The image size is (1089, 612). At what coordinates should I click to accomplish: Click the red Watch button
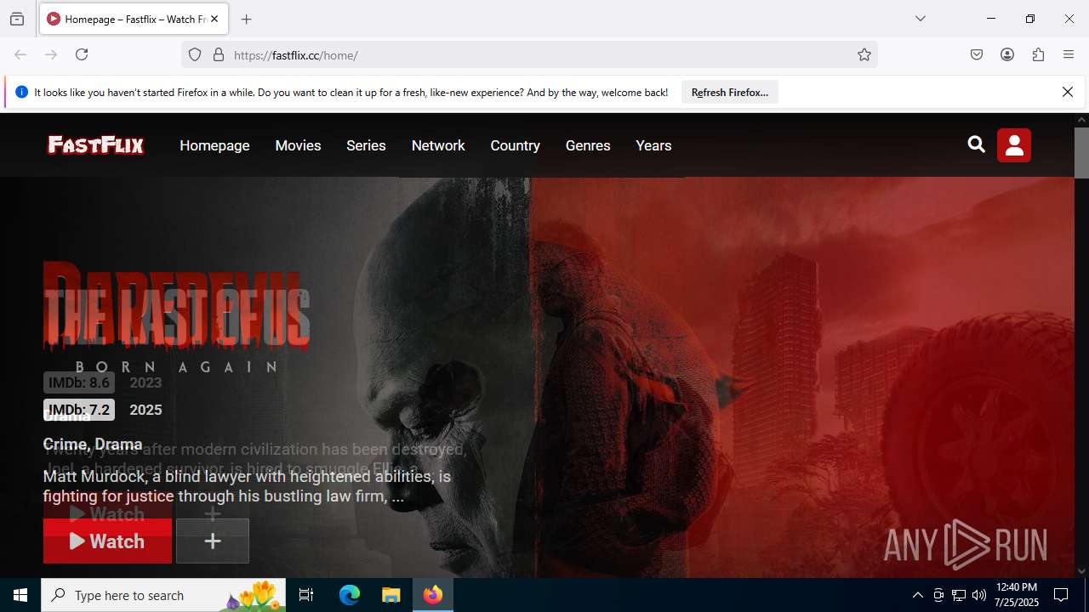point(107,541)
